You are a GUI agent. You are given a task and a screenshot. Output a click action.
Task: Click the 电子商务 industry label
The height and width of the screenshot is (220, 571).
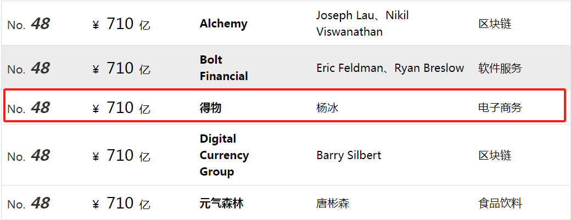coord(500,108)
